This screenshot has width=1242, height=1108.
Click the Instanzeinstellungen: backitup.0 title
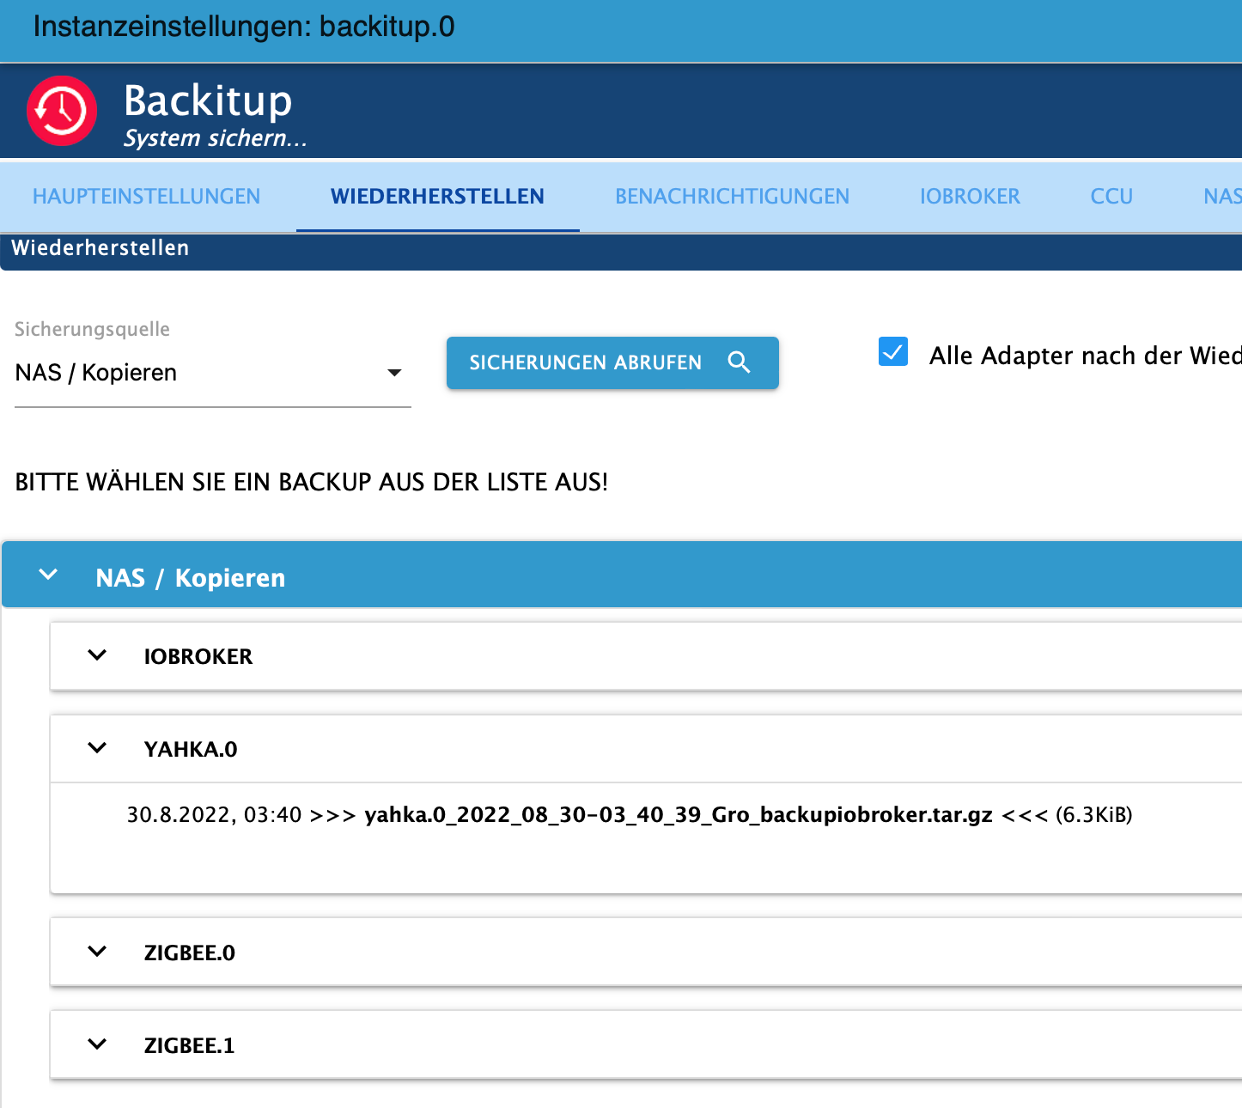coord(244,27)
